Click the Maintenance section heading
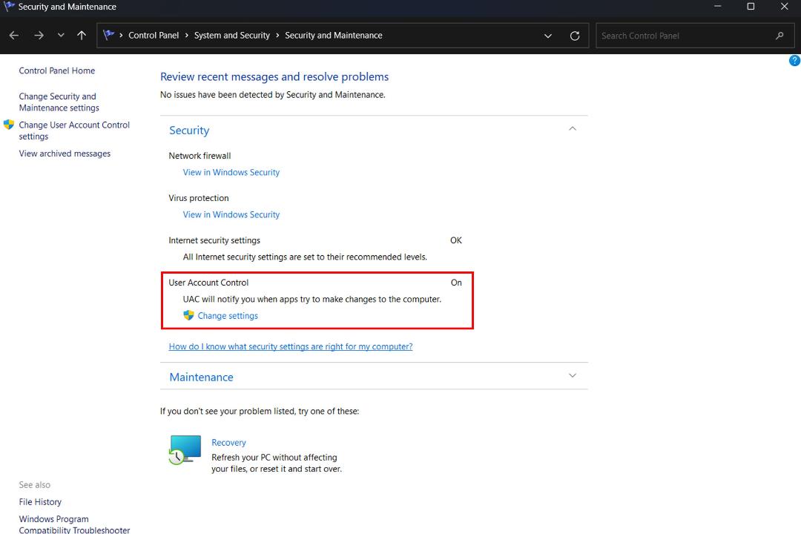 click(x=201, y=377)
